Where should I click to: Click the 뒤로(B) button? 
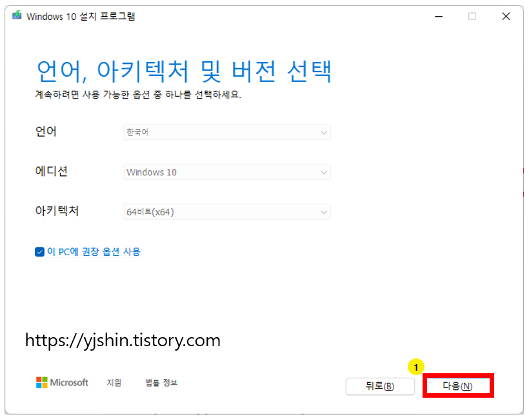[380, 386]
